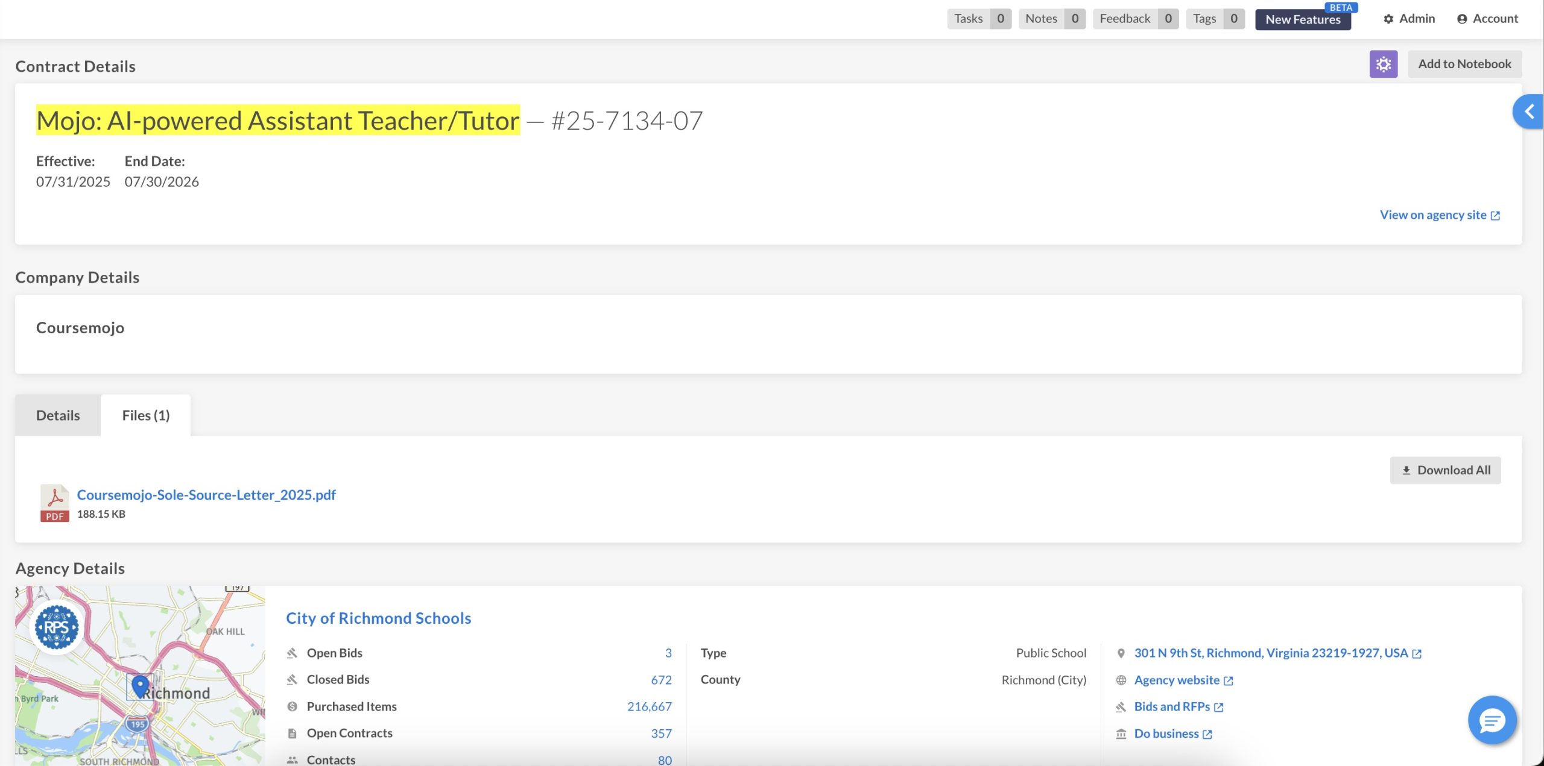Open the Tags counter panel
The width and height of the screenshot is (1544, 766).
1215,19
